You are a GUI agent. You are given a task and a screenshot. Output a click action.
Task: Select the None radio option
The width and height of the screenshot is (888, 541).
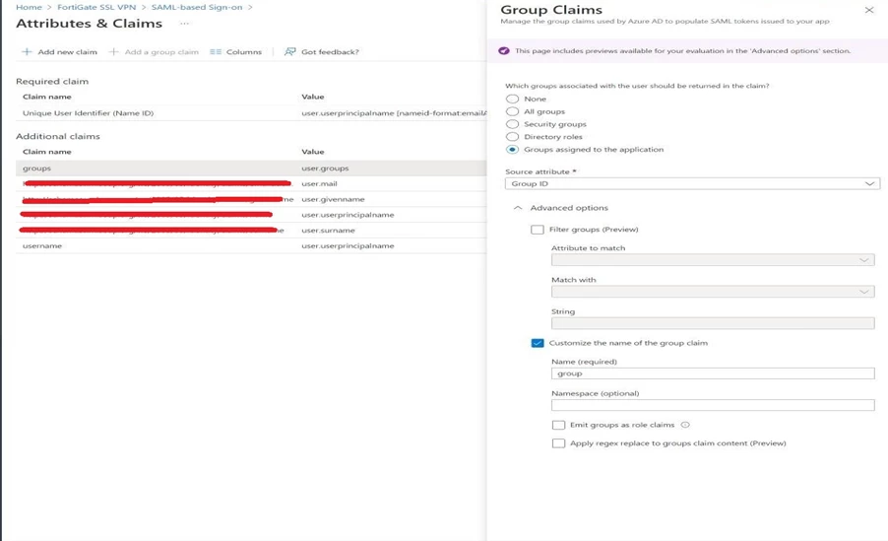(512, 99)
